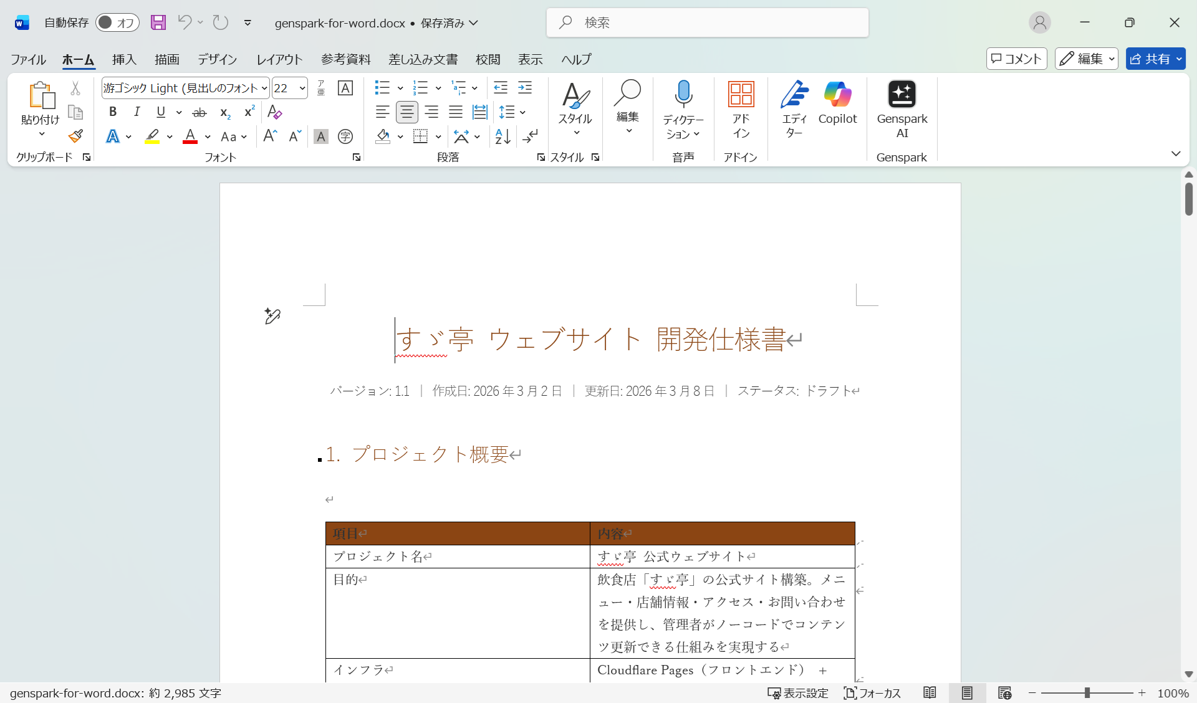The image size is (1197, 703).
Task: Open the 校閲 ribbon tab
Action: 488,59
